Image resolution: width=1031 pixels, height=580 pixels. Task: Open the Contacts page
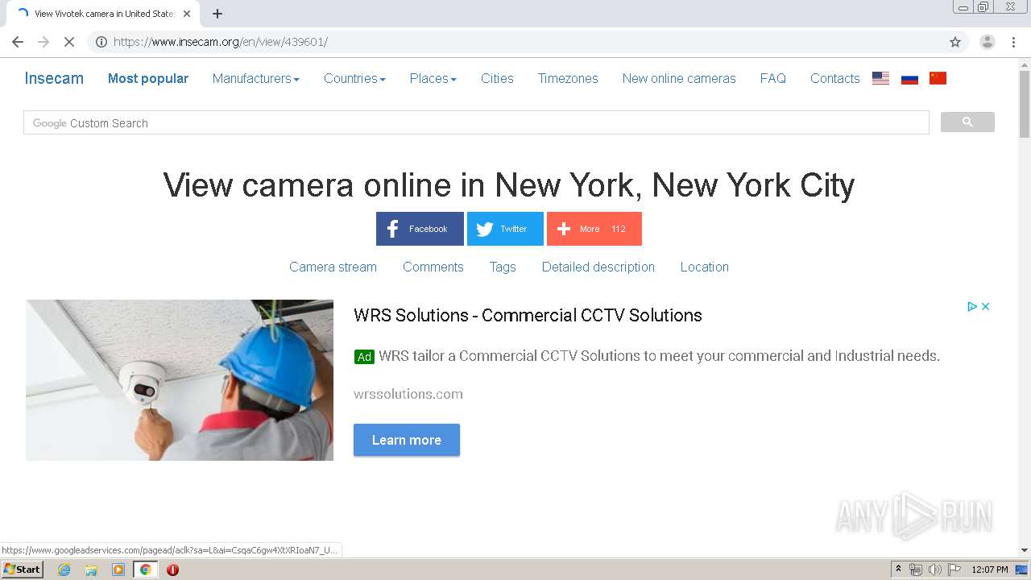835,78
